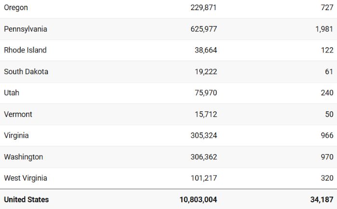Select the 625,977 Pennsylvania value
Viewport: 337px width, 209px height.
click(204, 29)
